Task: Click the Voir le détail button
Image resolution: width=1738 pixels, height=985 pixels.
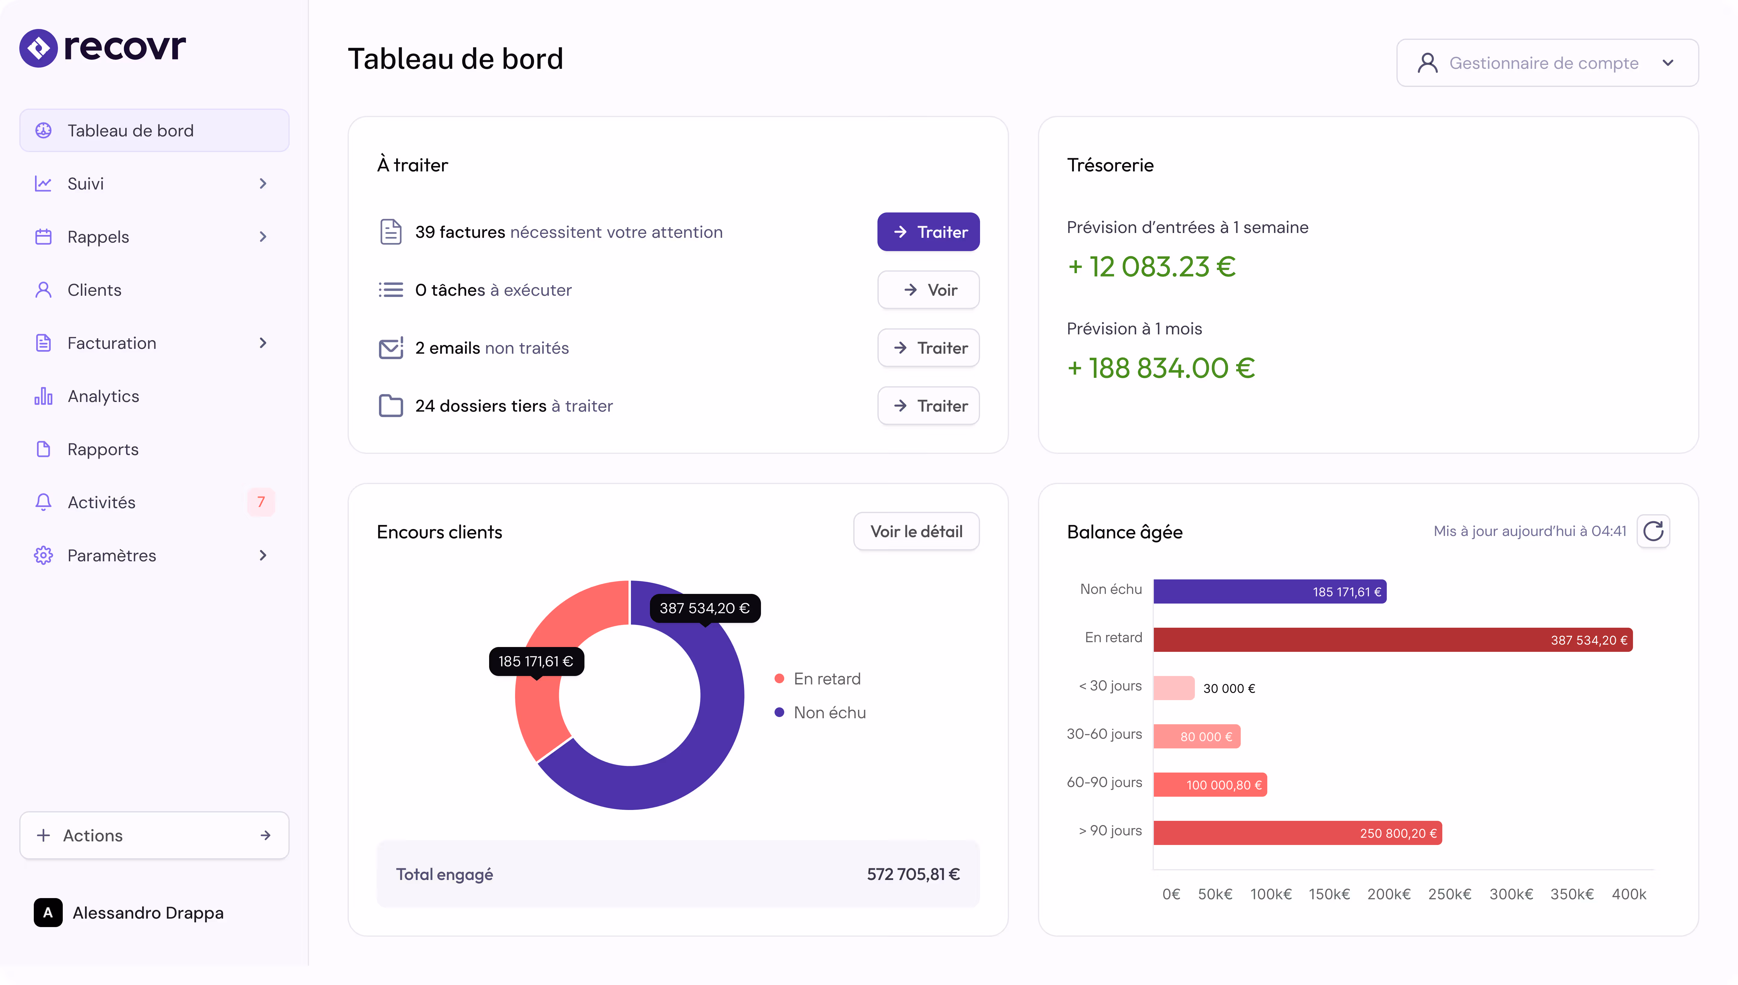Action: (916, 531)
